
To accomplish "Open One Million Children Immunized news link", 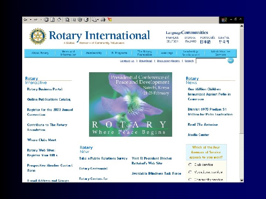I will click(209, 94).
